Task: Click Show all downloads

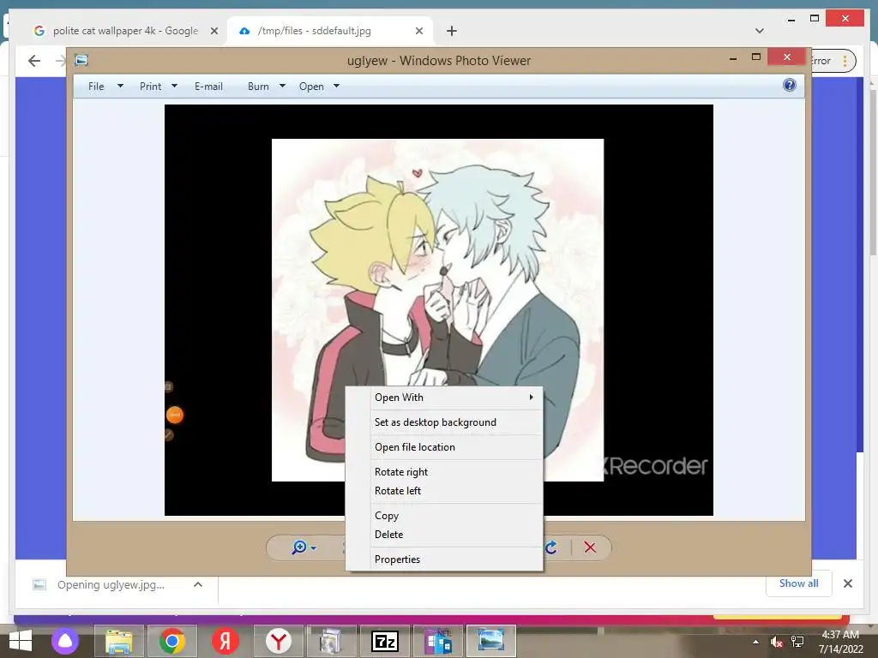Action: coord(798,583)
